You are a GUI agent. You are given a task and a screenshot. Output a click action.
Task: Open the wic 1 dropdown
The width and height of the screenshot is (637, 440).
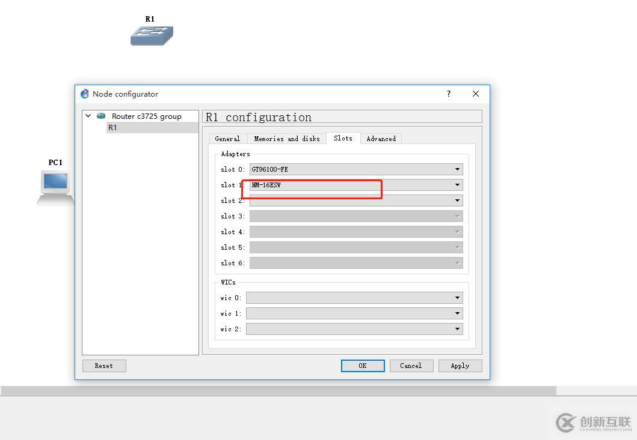(x=354, y=313)
